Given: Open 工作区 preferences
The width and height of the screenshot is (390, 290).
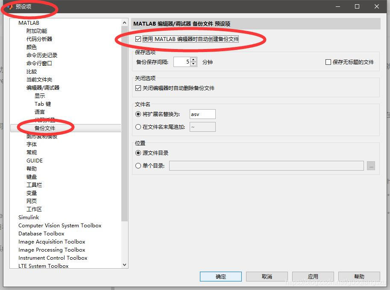Looking at the screenshot, I should pos(34,209).
